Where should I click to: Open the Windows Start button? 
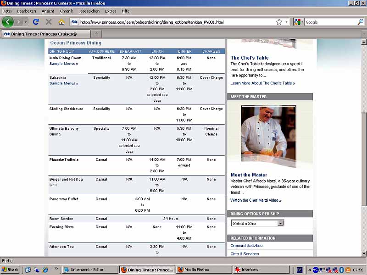(x=10, y=269)
